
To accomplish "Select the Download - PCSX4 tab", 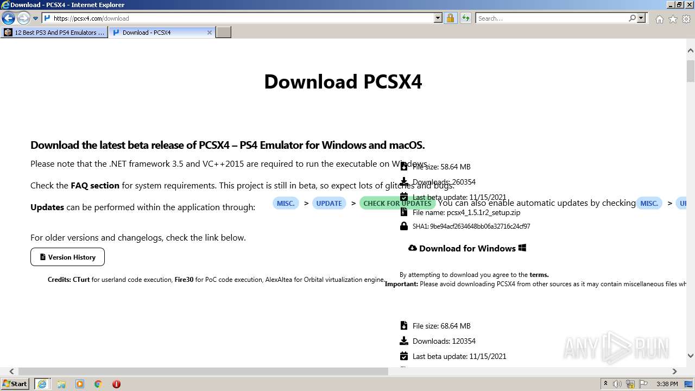I will 157,33.
